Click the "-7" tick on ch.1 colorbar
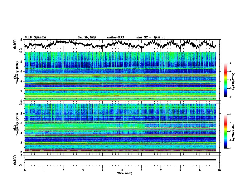Image resolution: width=247 pixels, height=191 pixels. 230,97
